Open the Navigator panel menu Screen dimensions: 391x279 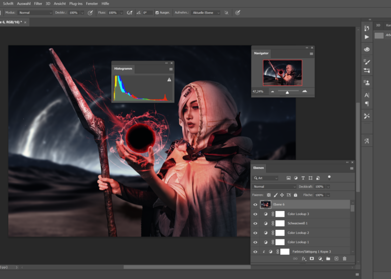(311, 54)
